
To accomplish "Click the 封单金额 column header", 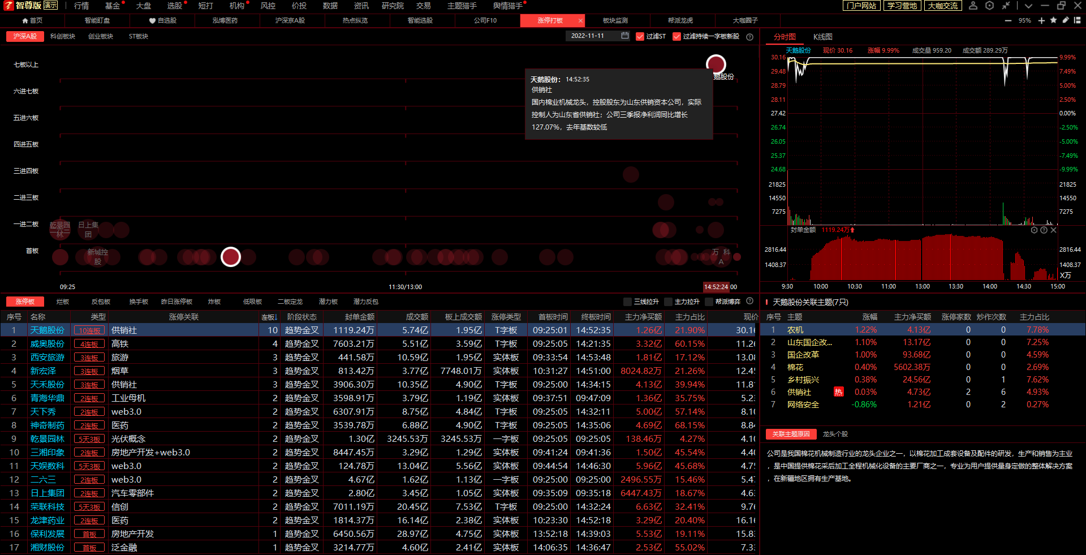I will point(360,317).
